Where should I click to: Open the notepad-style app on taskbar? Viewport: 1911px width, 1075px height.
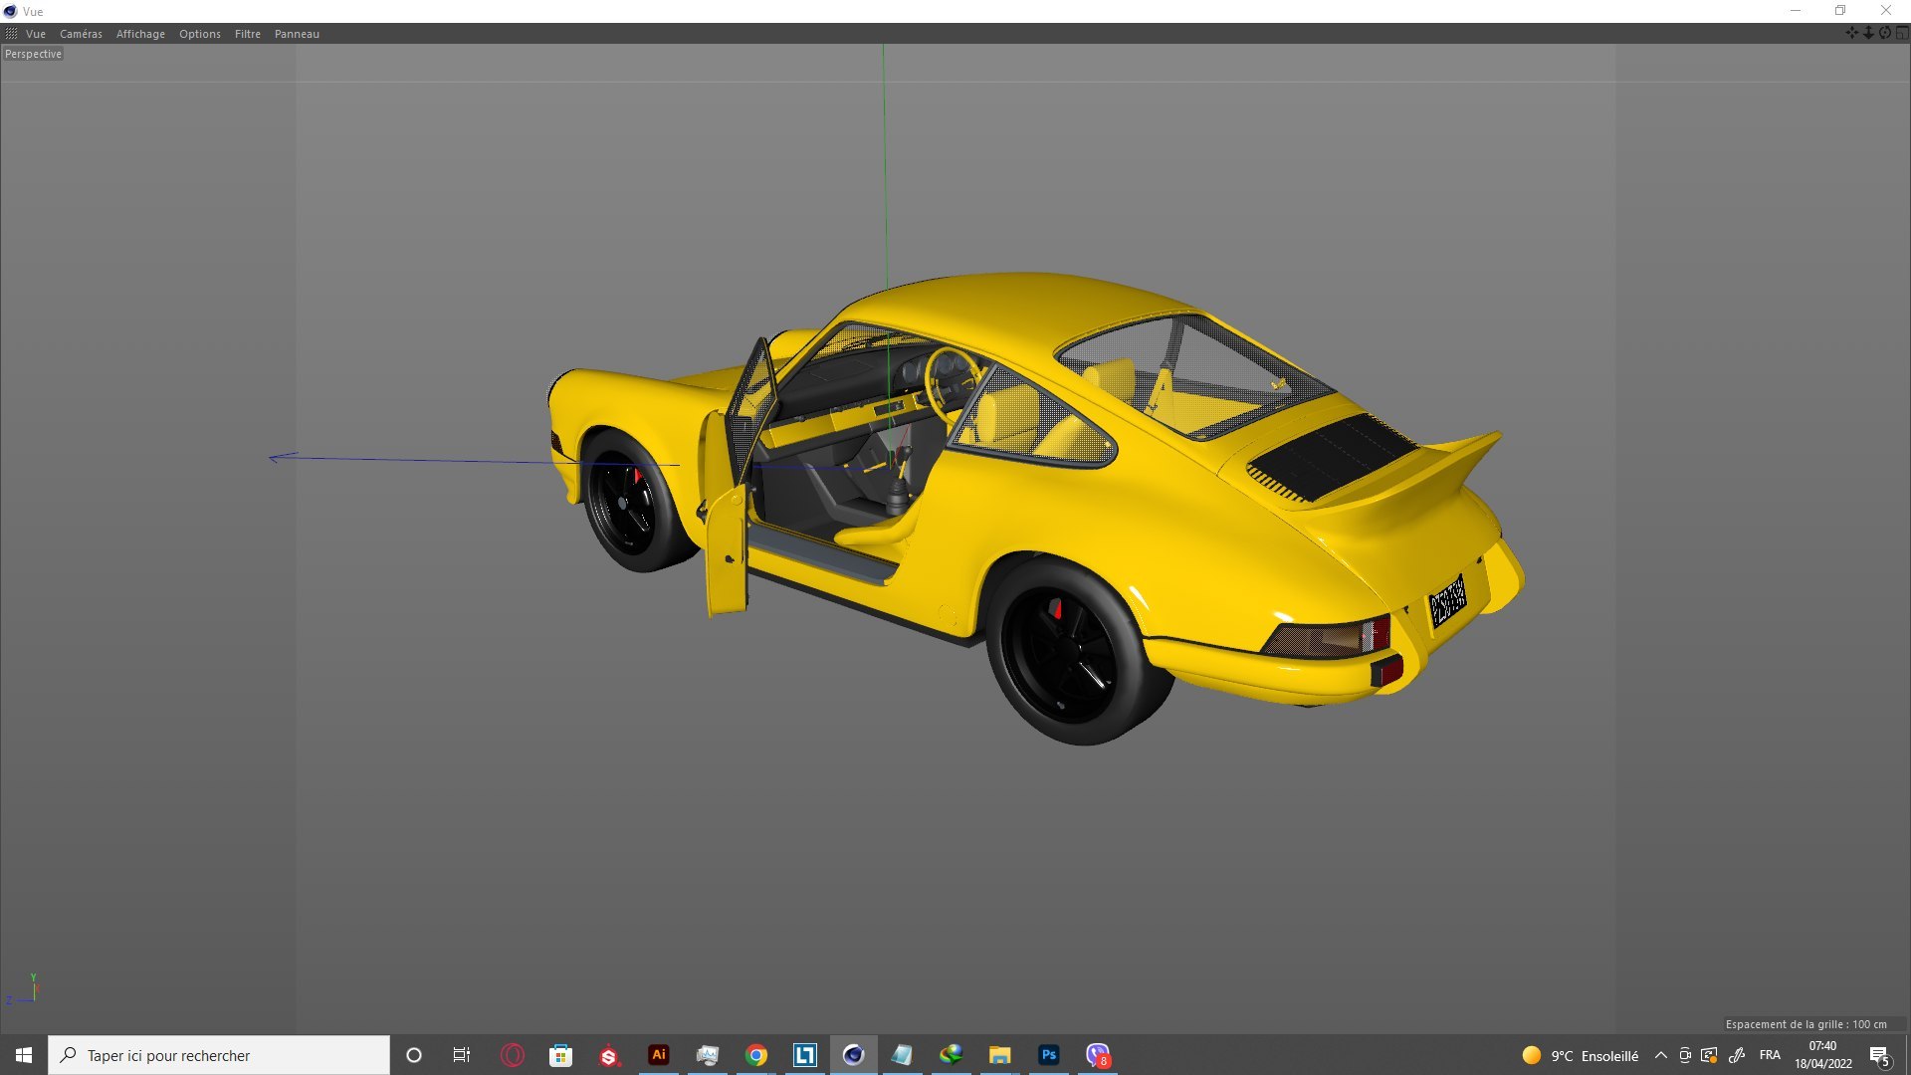pos(902,1055)
